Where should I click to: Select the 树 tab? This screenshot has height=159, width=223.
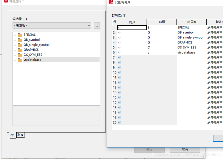coord(12,135)
